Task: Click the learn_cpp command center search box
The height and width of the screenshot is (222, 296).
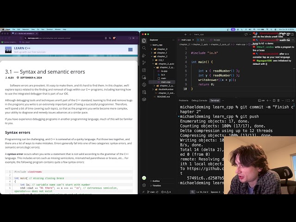Action: 218,34
